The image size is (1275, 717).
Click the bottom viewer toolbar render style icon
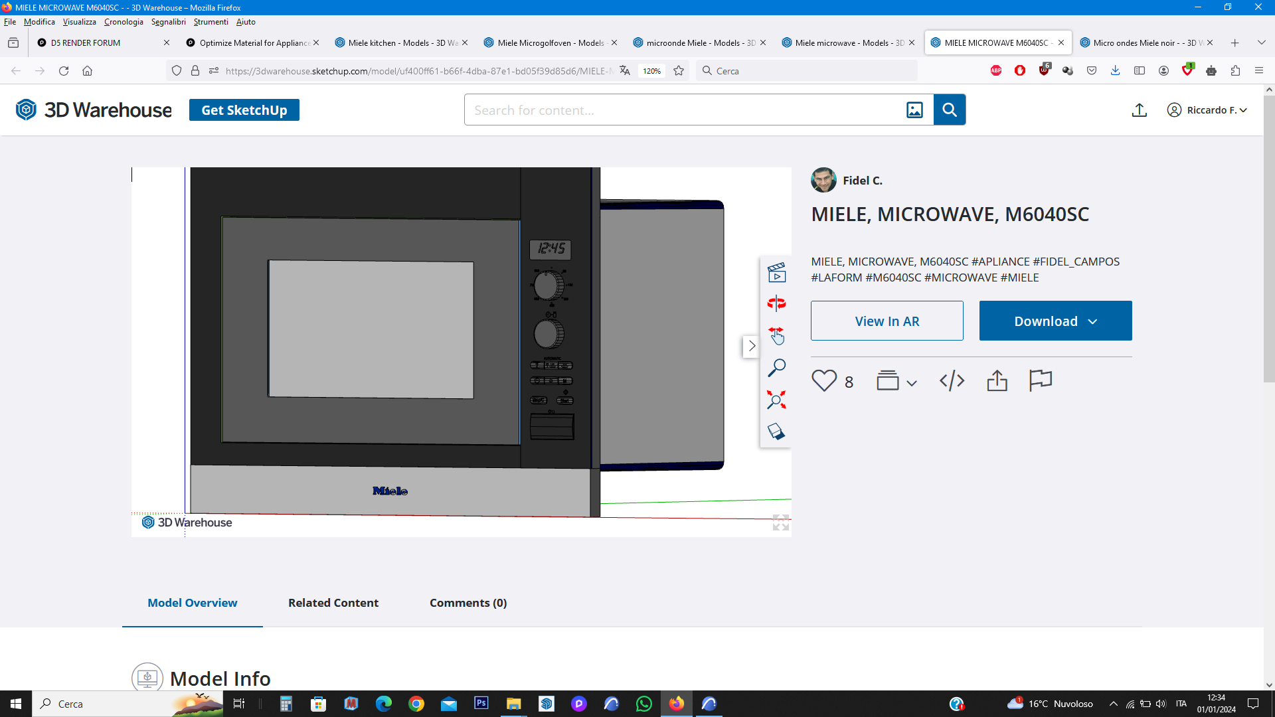[x=776, y=432]
